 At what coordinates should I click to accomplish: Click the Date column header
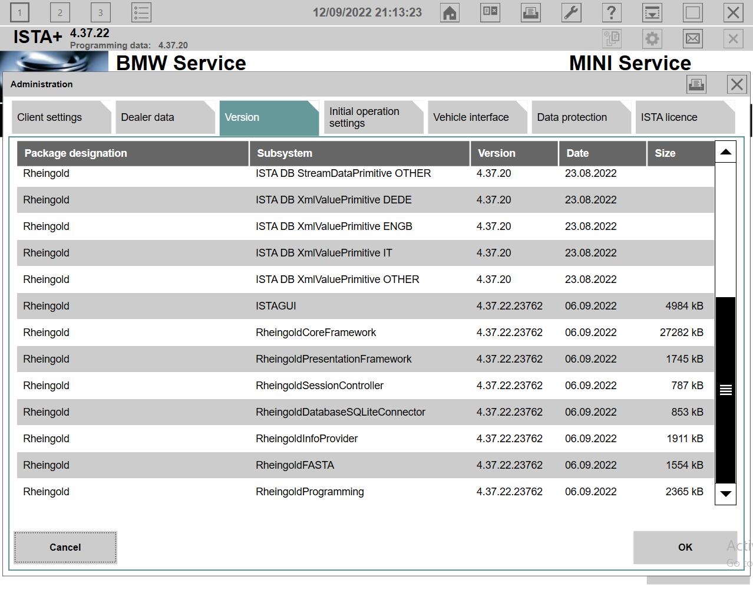pos(603,153)
